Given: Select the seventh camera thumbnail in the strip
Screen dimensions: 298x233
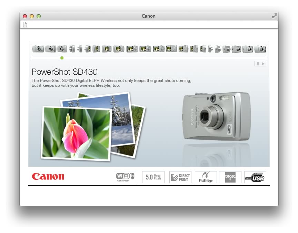Looking at the screenshot, I should [x=96, y=49].
